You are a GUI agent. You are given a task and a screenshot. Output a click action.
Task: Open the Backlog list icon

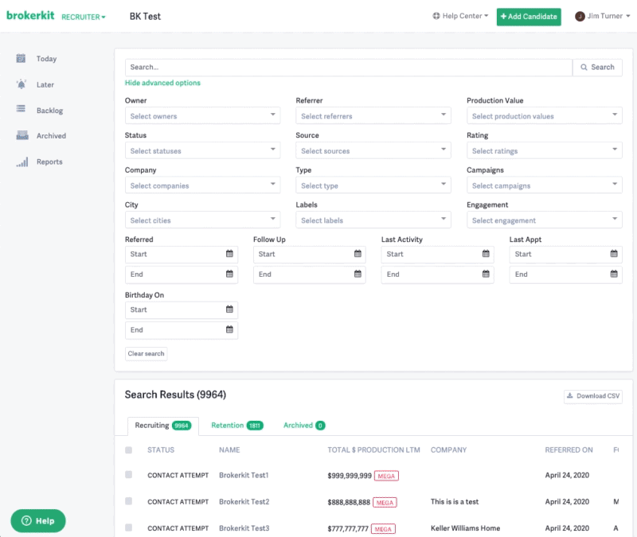tap(21, 109)
